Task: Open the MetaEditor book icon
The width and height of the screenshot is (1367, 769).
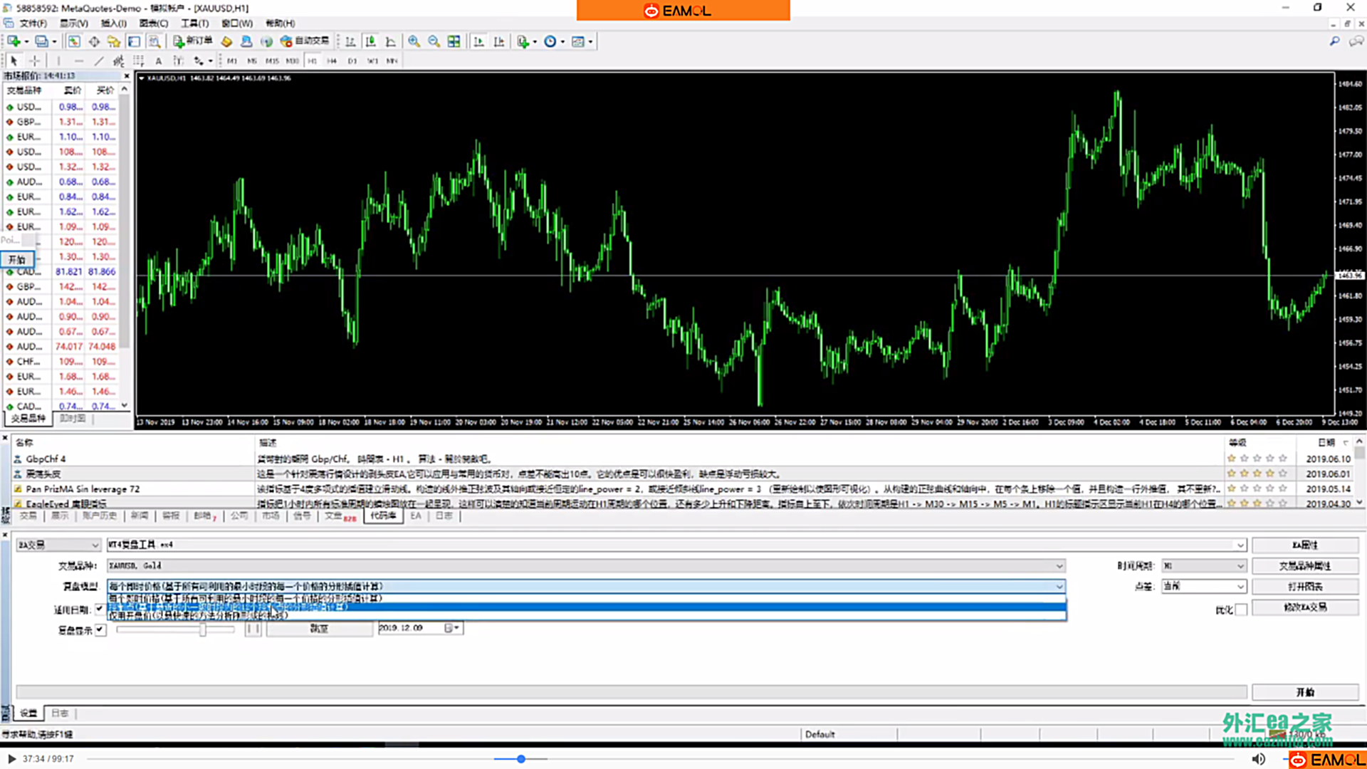Action: coord(226,41)
